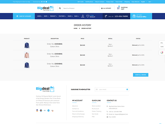Open the shopping cart icon
The image size is (165, 124).
click(118, 8)
